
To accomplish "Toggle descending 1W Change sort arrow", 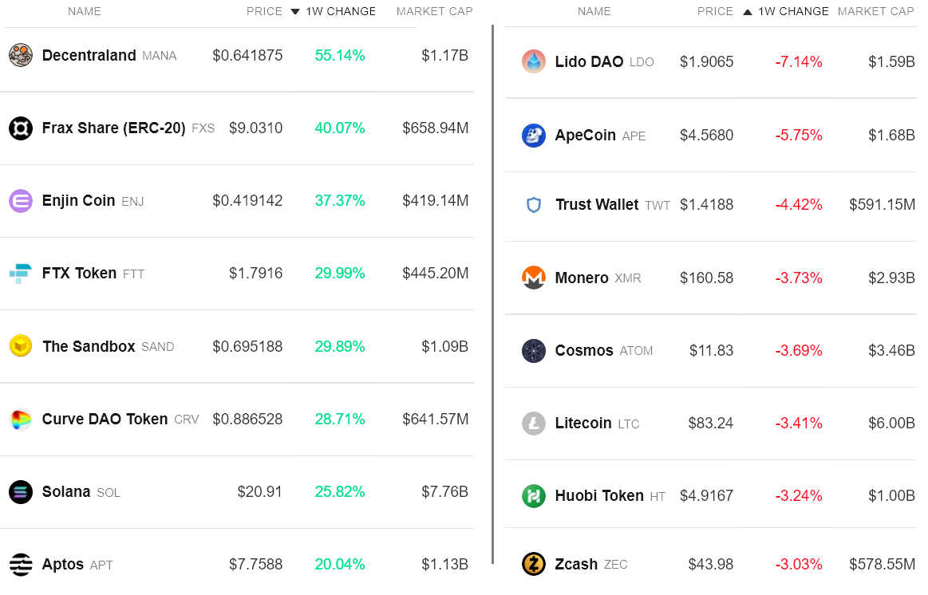I will pos(295,12).
